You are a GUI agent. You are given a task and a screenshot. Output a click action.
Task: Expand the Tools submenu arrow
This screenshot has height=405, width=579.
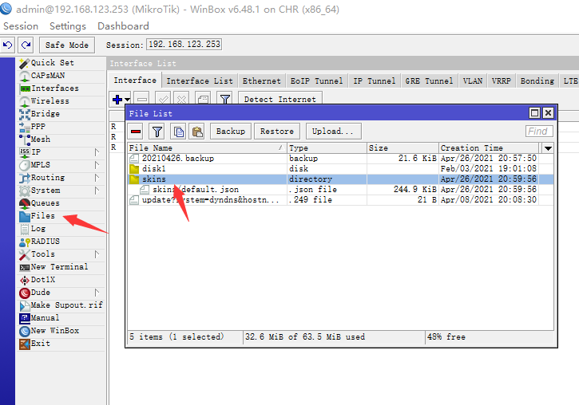[97, 254]
